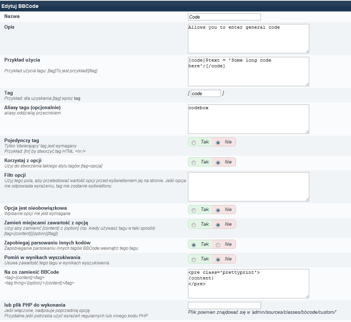
Task: Click the PHP file to execute input
Action: pyautogui.click(x=224, y=305)
